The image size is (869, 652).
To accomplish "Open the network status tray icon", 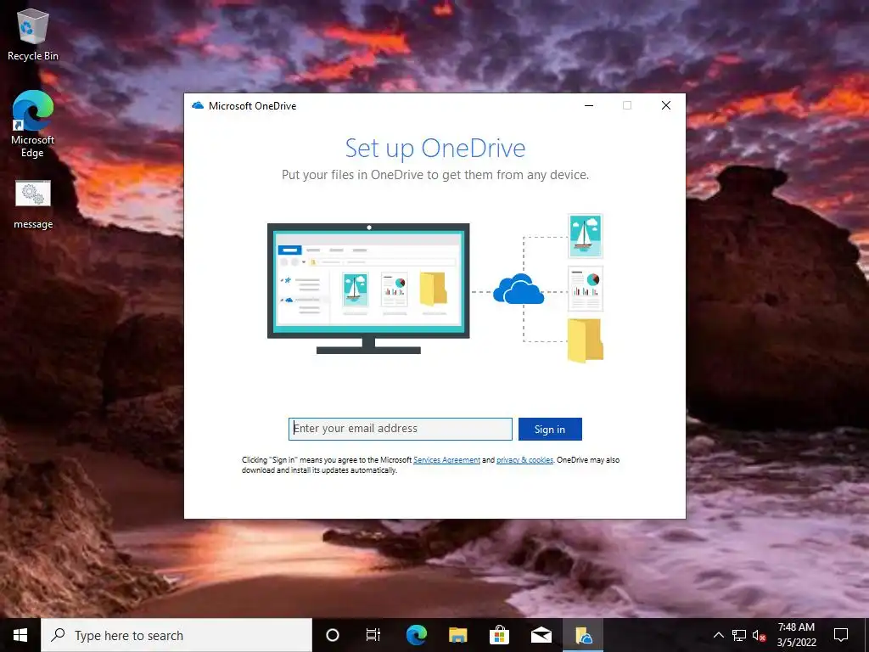I will 739,635.
